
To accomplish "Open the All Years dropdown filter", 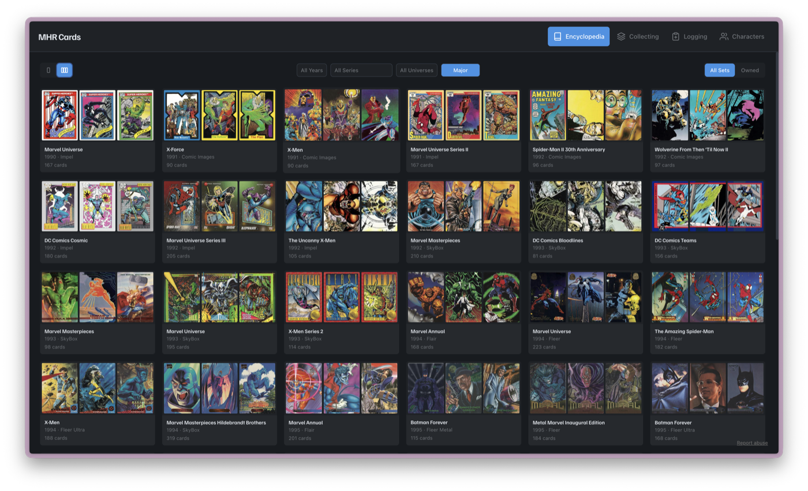I will pyautogui.click(x=312, y=70).
